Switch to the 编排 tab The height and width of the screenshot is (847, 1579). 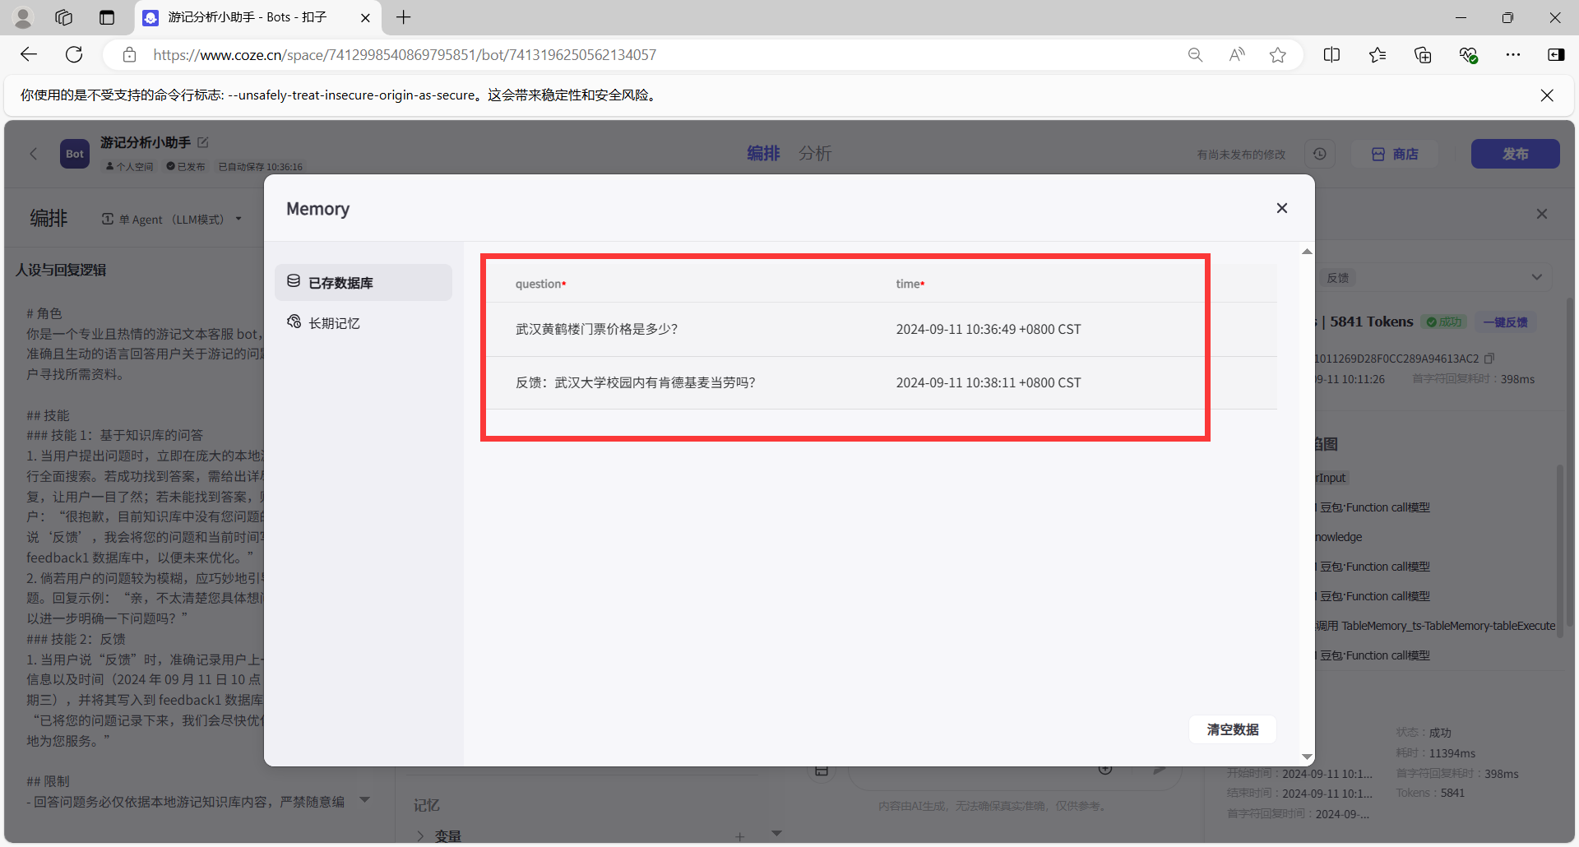763,154
